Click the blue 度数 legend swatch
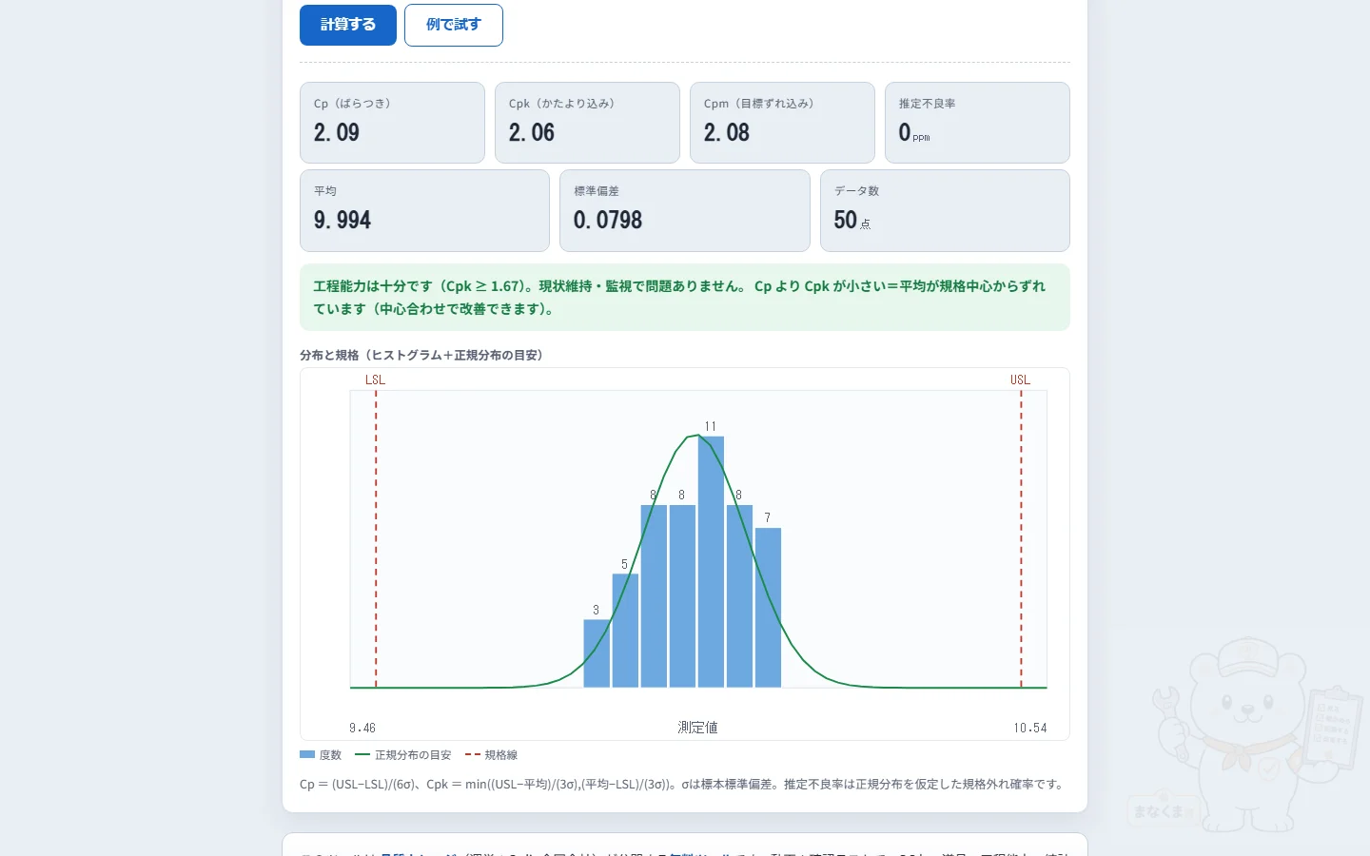The height and width of the screenshot is (856, 1370). coord(307,755)
